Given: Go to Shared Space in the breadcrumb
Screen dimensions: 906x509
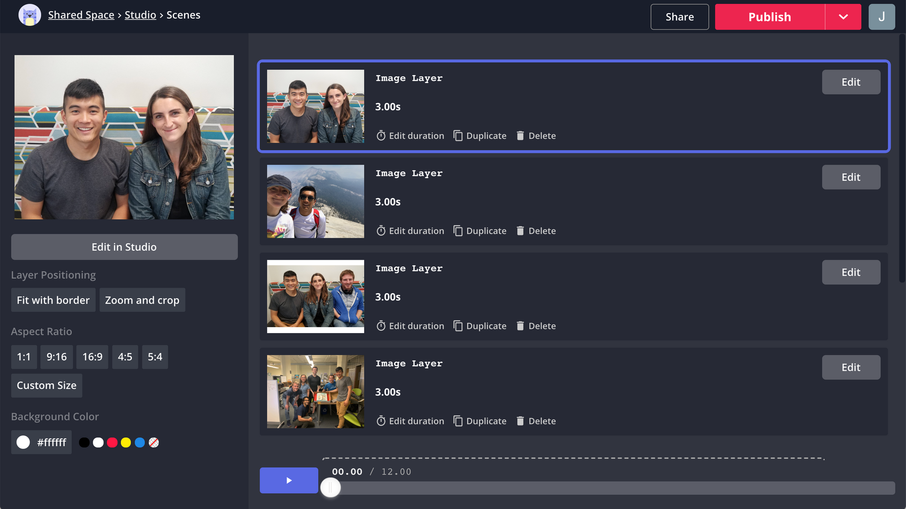Looking at the screenshot, I should pyautogui.click(x=81, y=15).
